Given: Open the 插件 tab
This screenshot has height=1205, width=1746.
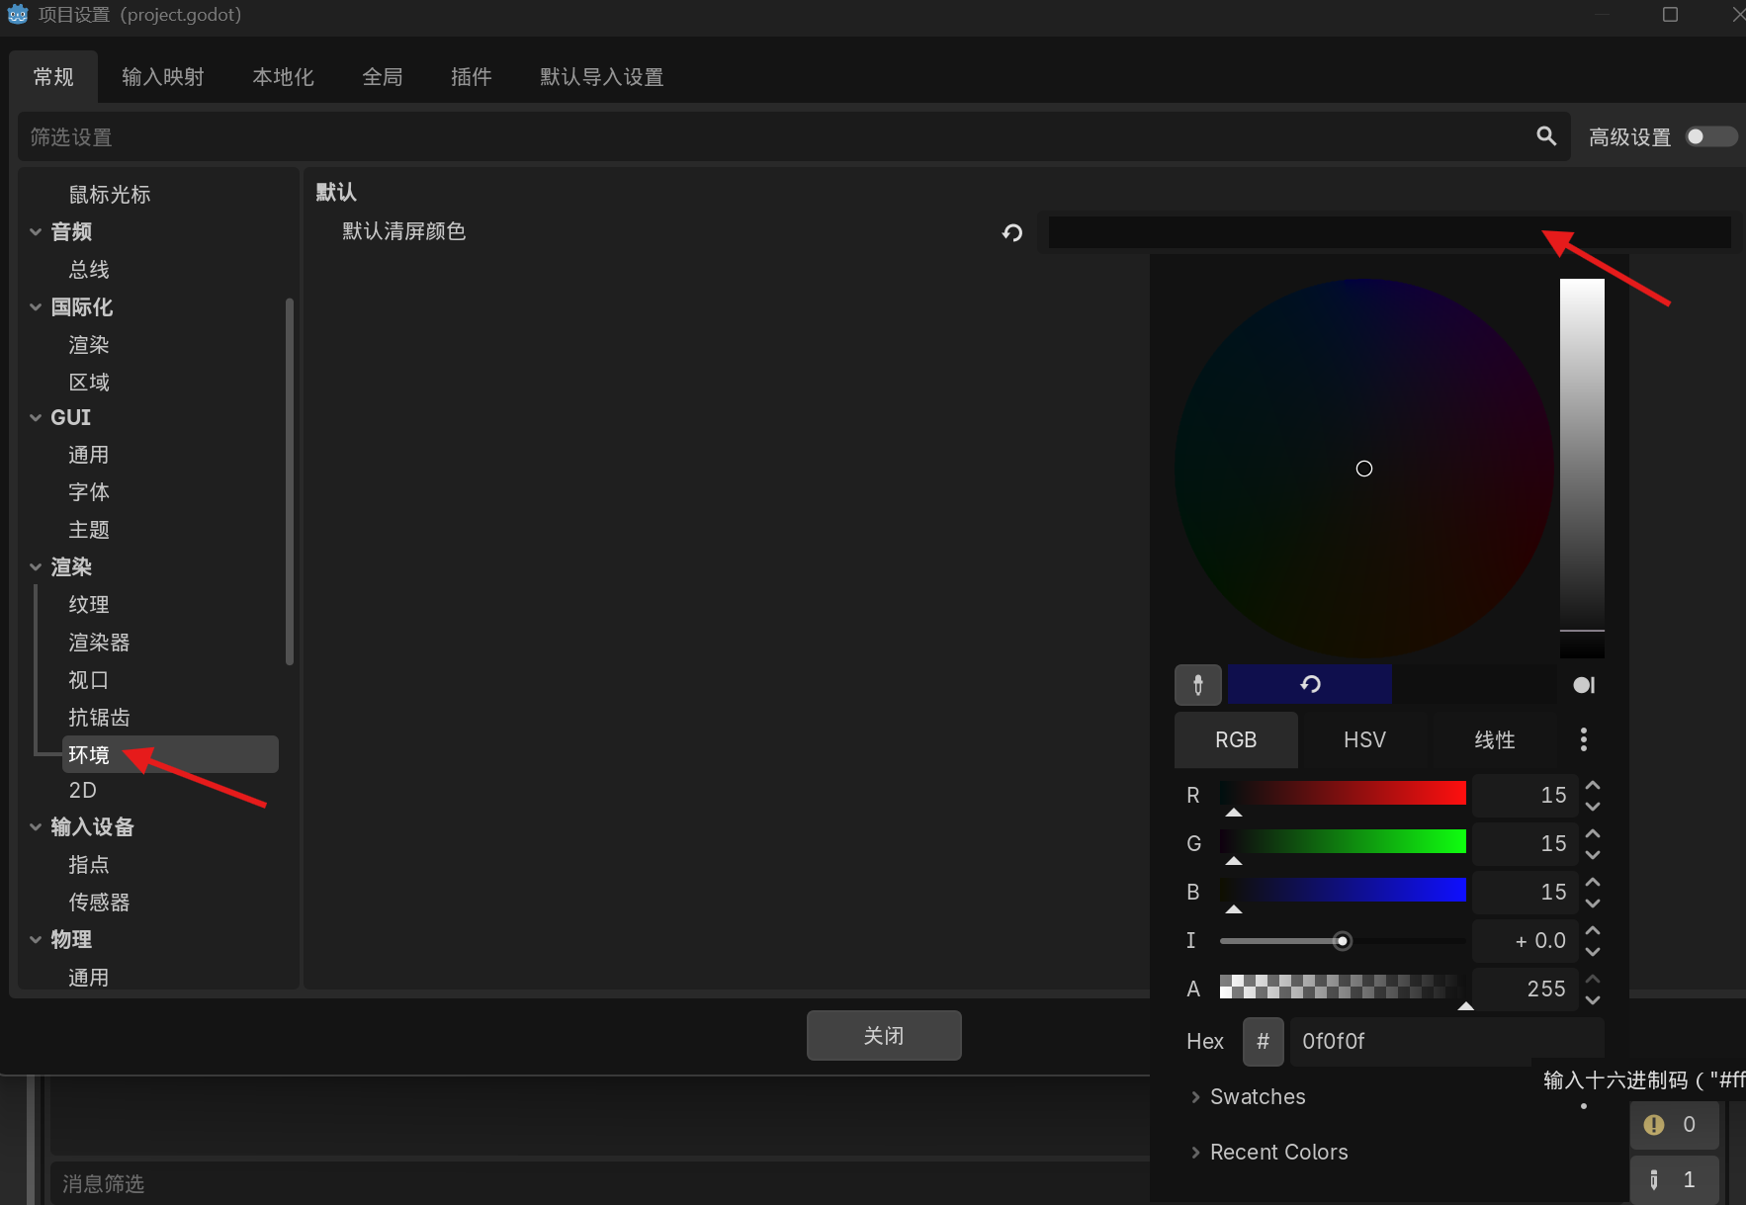Looking at the screenshot, I should [x=472, y=77].
